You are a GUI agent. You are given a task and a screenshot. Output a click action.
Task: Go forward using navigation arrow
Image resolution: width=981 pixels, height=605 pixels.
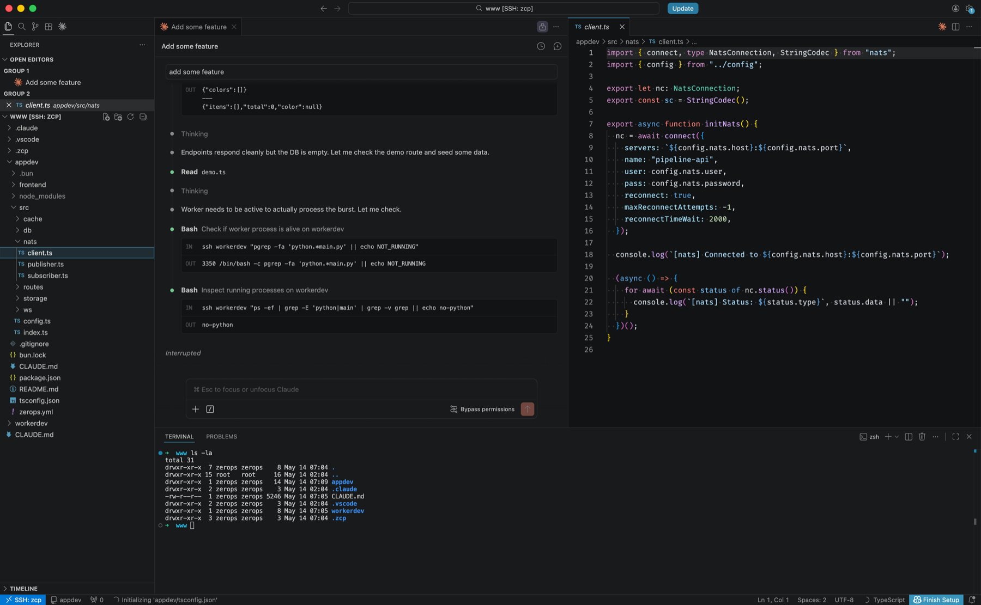click(337, 8)
